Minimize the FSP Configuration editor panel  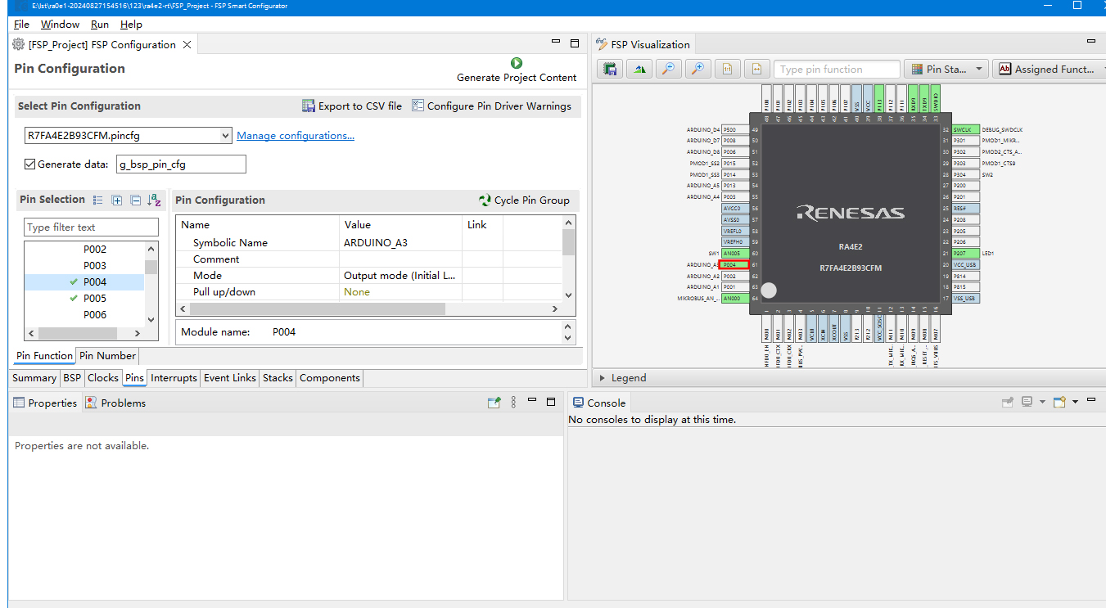click(557, 43)
